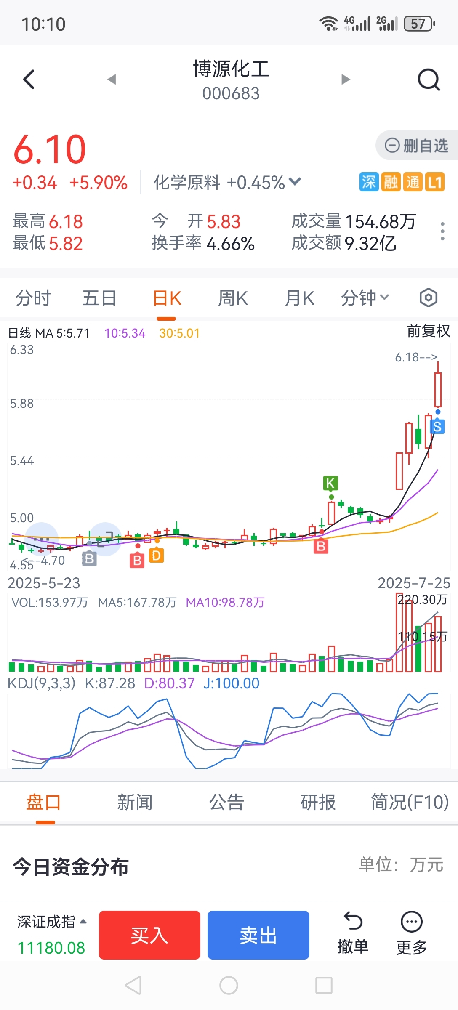Tap the MA5:167.78万 volume average label
458x1010 pixels.
(137, 603)
